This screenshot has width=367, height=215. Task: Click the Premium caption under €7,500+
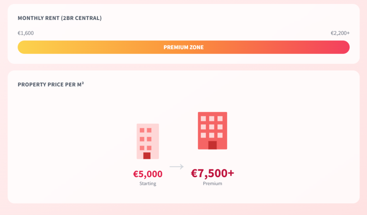(213, 184)
